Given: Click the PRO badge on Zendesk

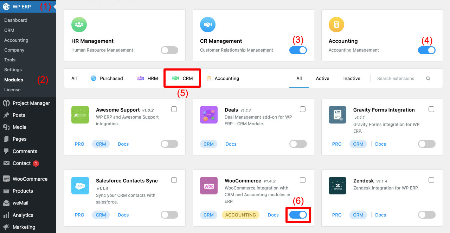Looking at the screenshot, I should 337,215.
